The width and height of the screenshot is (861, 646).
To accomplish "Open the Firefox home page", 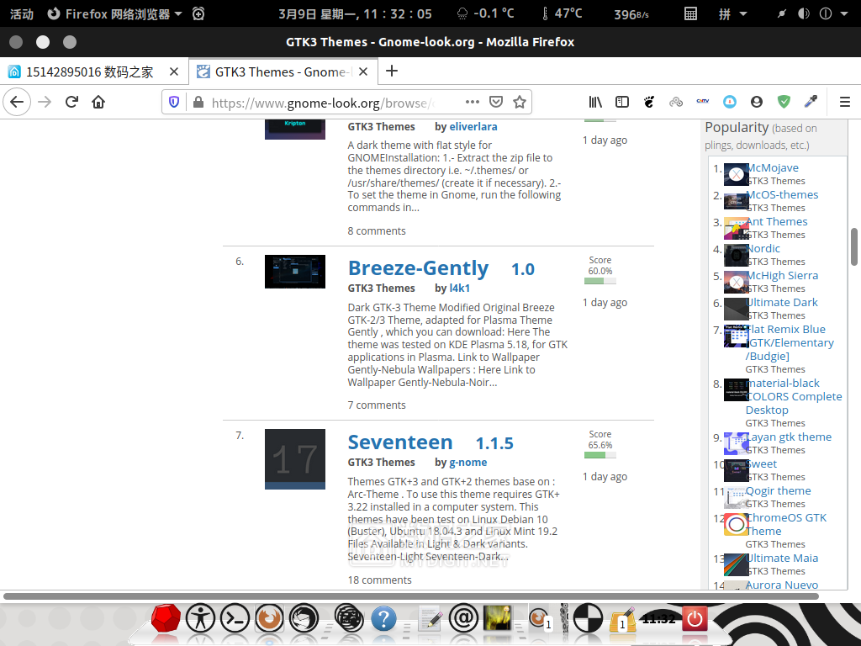I will 98,102.
